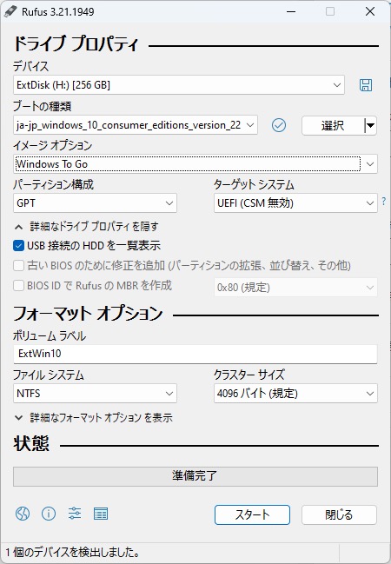Screen dimensions: 391x564
Task: Click the 状態 heading
Action: click(x=31, y=443)
